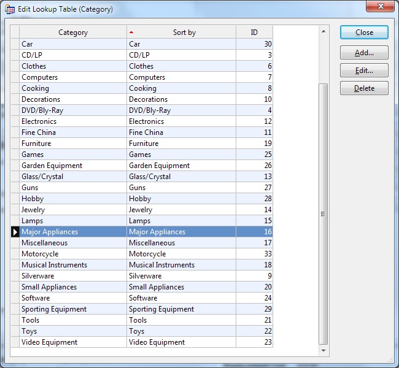399x368 pixels.
Task: Select DVD/Bly-Ray in Category column
Action: coord(73,110)
